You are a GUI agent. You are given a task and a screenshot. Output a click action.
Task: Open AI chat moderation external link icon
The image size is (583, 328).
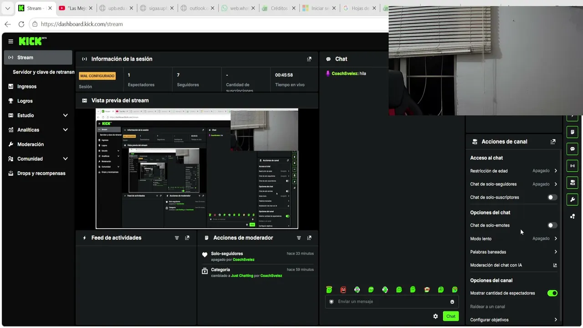click(555, 265)
